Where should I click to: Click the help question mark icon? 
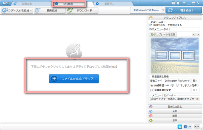pos(184,3)
